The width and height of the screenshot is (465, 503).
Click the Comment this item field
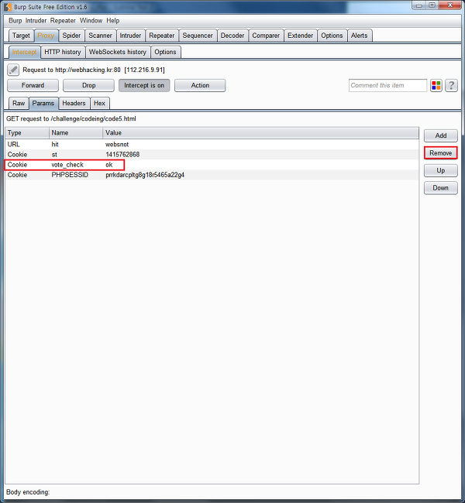click(x=387, y=85)
